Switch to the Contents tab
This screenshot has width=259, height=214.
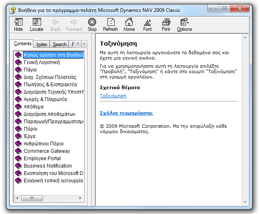coord(23,44)
